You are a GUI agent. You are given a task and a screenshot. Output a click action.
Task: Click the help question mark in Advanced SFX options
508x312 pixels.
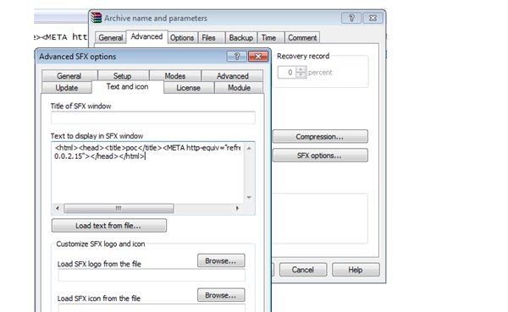(x=237, y=57)
